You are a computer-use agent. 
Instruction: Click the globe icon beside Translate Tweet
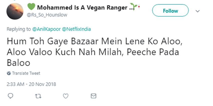pos(9,73)
